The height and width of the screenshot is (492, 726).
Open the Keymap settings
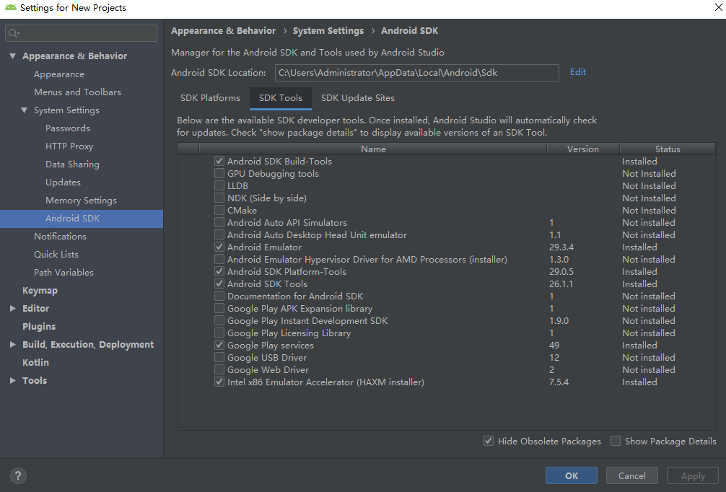[40, 291]
